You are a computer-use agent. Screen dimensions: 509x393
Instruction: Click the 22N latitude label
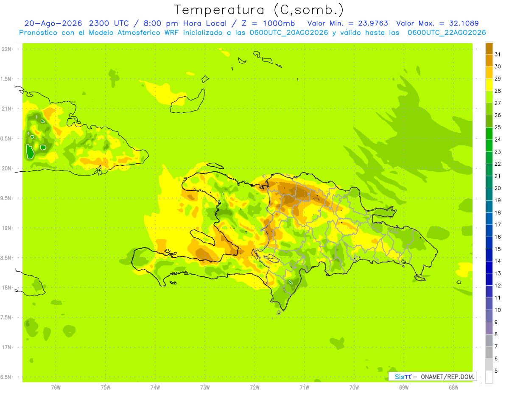click(7, 49)
